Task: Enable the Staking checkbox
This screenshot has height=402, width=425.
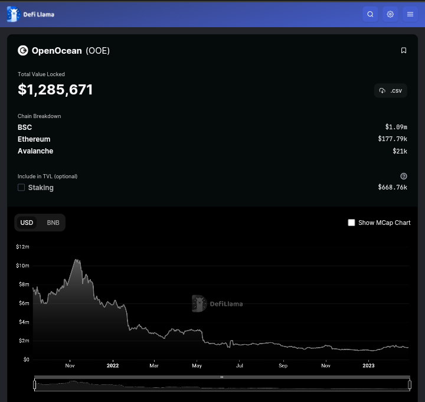Action: pos(21,187)
